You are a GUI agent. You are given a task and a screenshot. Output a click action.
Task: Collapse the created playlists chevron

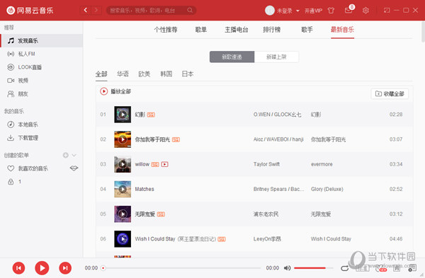point(74,155)
